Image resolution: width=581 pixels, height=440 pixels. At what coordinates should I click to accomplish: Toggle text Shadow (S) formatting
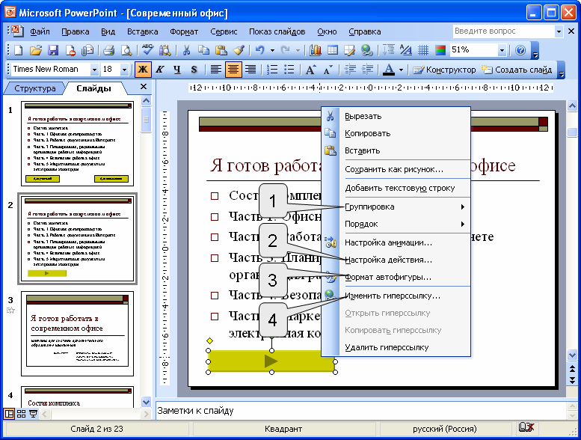pos(194,70)
